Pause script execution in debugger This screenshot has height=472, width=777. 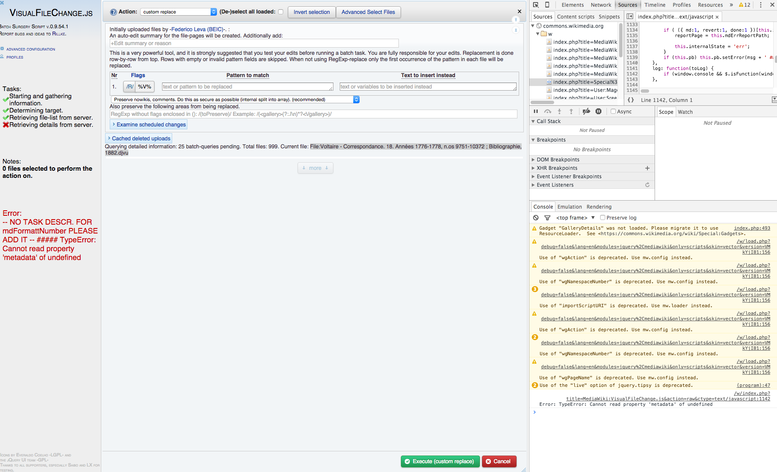536,111
